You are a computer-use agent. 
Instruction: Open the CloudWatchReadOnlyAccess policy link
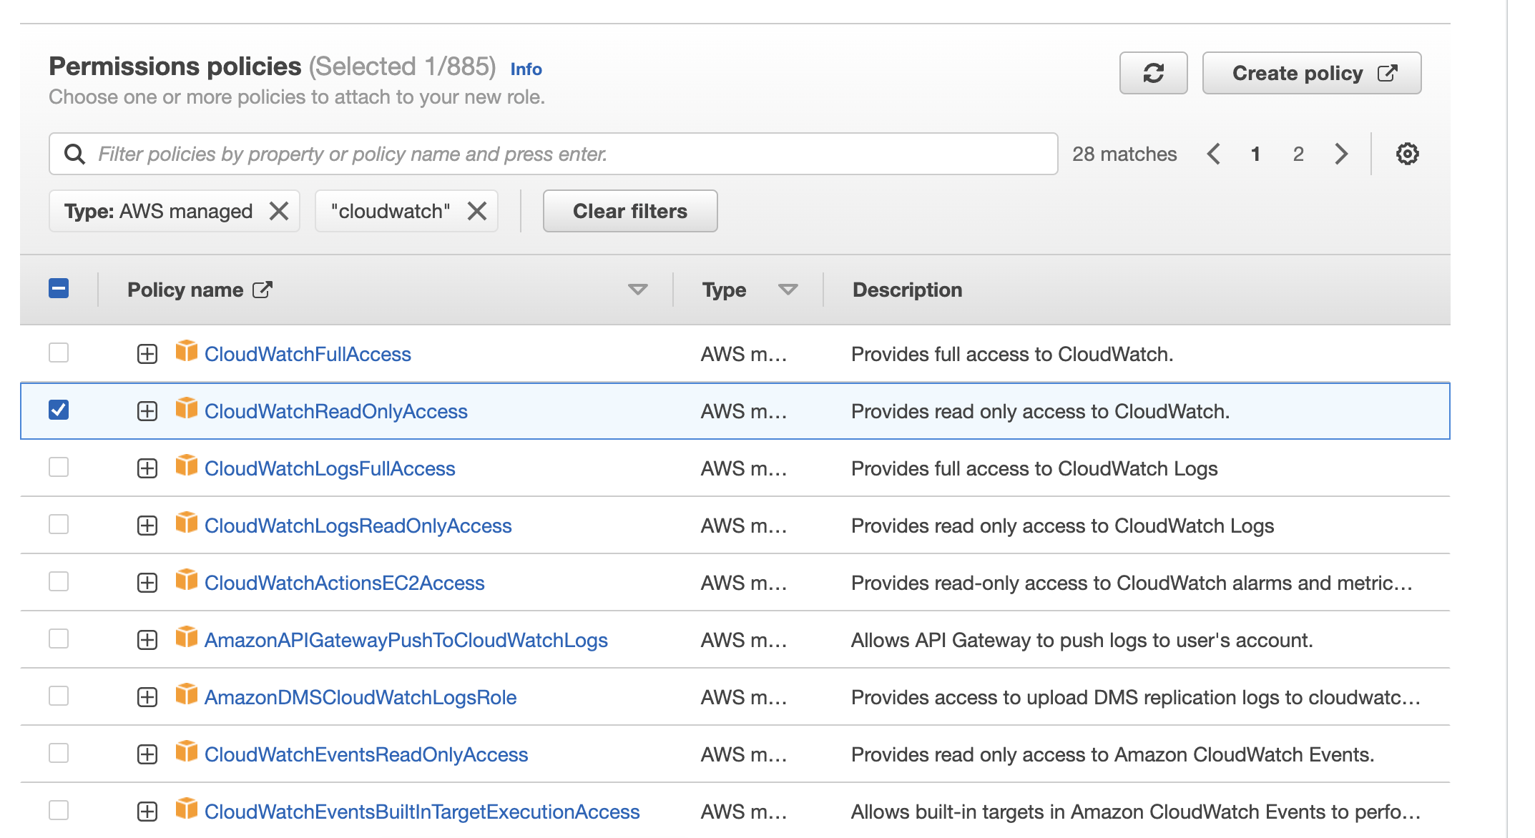coord(336,411)
